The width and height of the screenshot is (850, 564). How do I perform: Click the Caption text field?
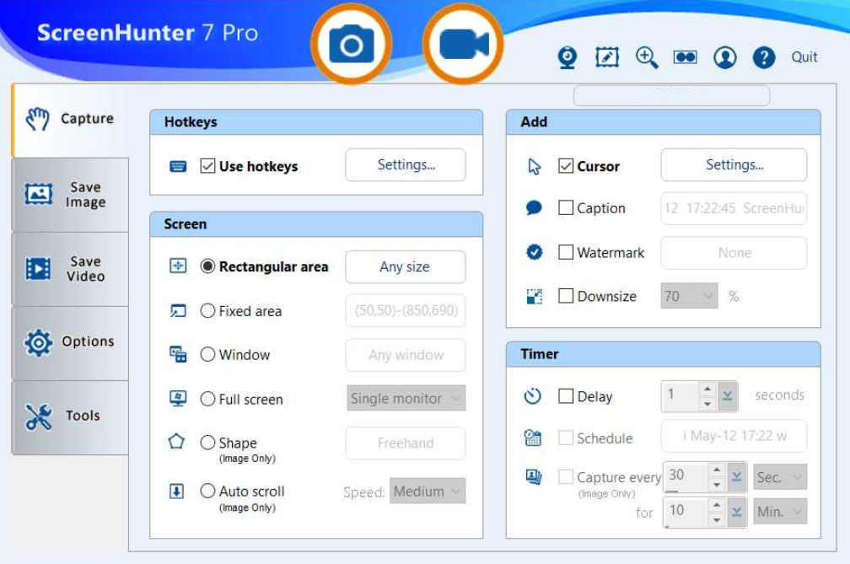[734, 208]
